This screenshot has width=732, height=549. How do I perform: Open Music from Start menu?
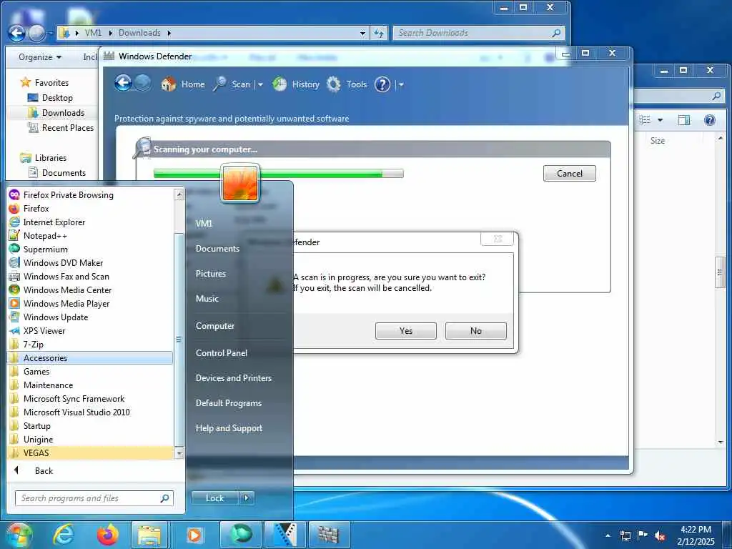tap(207, 298)
